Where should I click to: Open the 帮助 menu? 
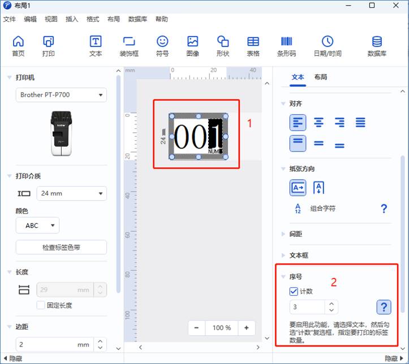[162, 19]
